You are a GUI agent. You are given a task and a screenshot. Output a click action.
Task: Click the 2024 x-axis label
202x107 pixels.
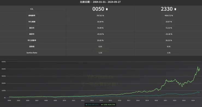[193, 100]
